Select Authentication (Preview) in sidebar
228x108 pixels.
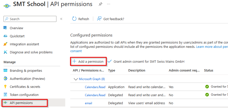[27, 79]
